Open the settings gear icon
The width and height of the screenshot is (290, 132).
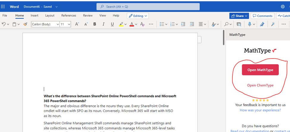tap(283, 7)
